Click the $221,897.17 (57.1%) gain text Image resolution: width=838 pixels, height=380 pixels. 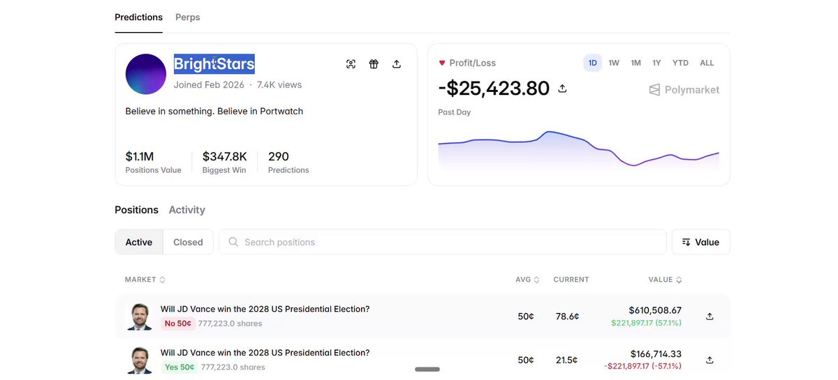pos(646,323)
